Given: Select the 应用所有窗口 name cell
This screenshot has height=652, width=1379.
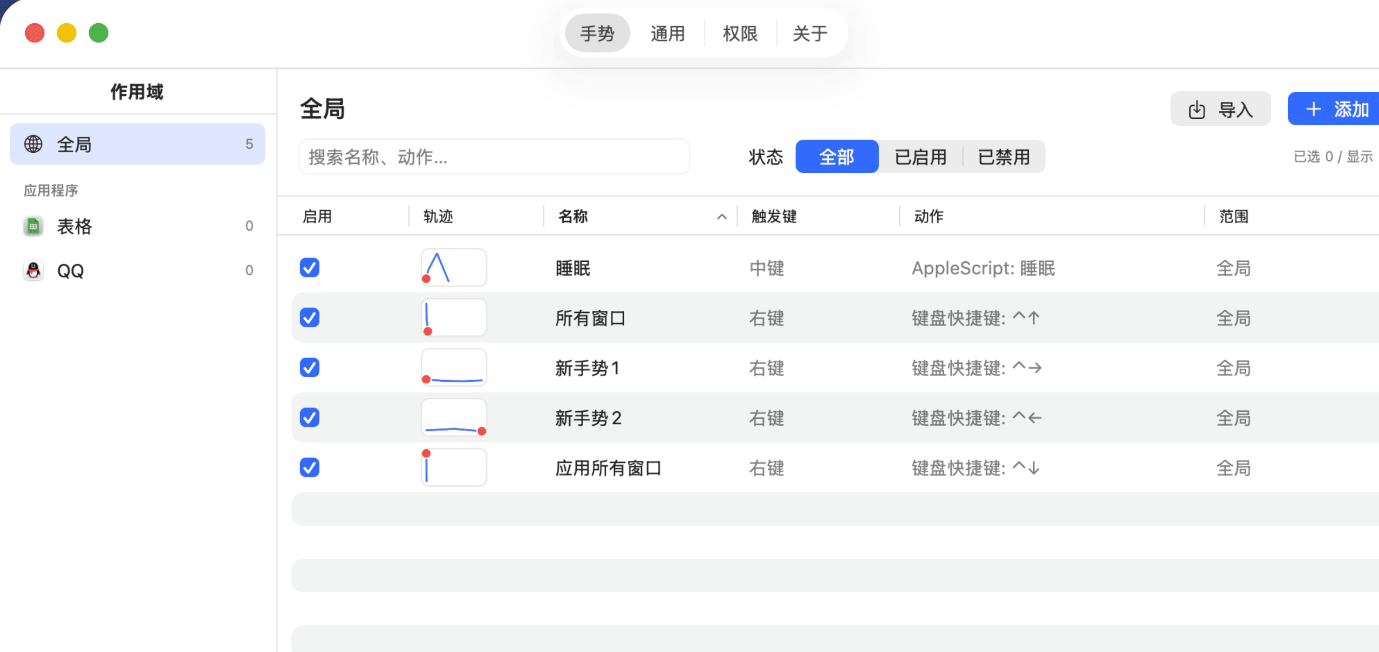Looking at the screenshot, I should [x=608, y=468].
